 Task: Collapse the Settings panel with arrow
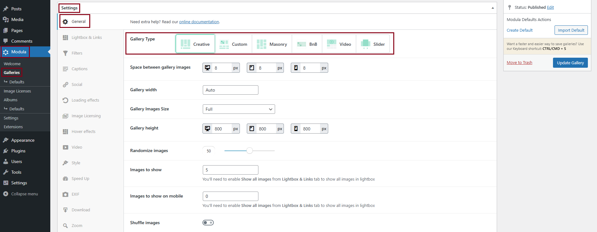point(493,8)
